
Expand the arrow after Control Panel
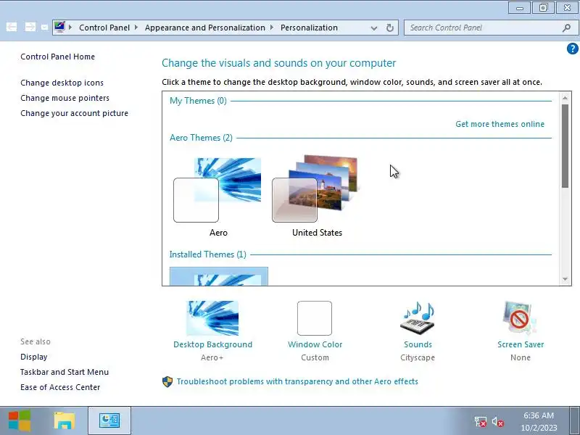click(136, 28)
